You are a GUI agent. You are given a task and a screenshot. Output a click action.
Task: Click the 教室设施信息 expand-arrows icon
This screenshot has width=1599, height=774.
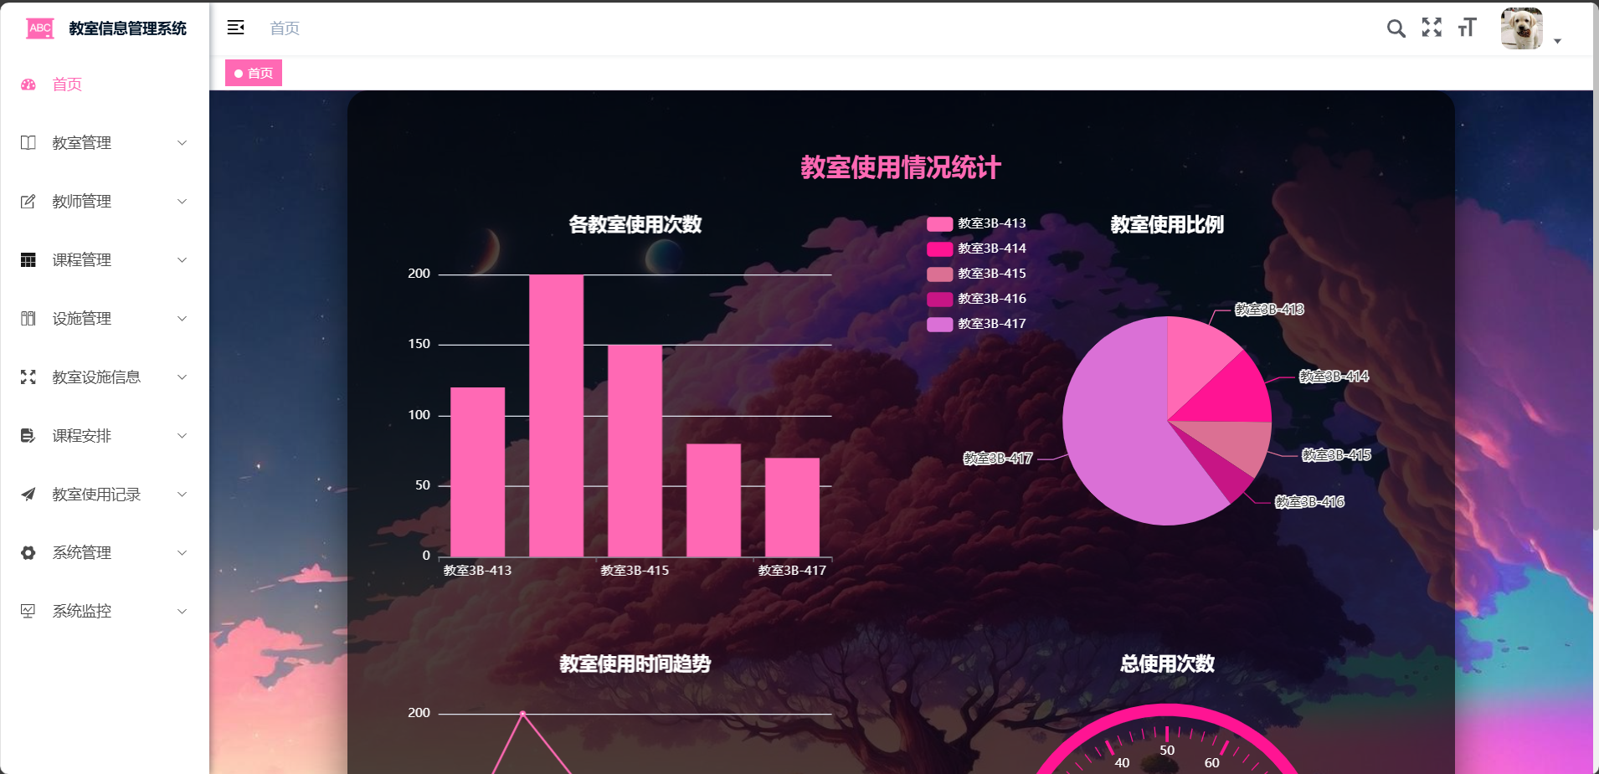28,377
